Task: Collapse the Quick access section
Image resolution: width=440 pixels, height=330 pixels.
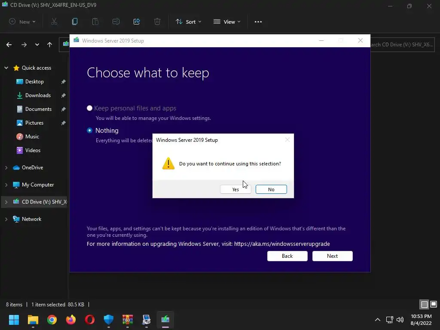Action: pos(6,67)
